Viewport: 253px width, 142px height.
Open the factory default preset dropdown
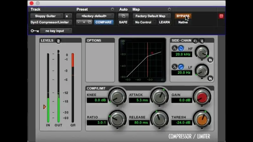[95, 16]
